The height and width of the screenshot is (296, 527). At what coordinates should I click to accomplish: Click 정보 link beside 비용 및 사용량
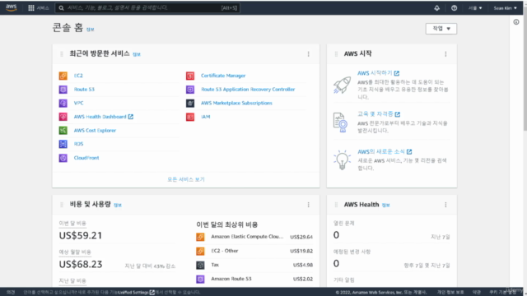(x=117, y=205)
